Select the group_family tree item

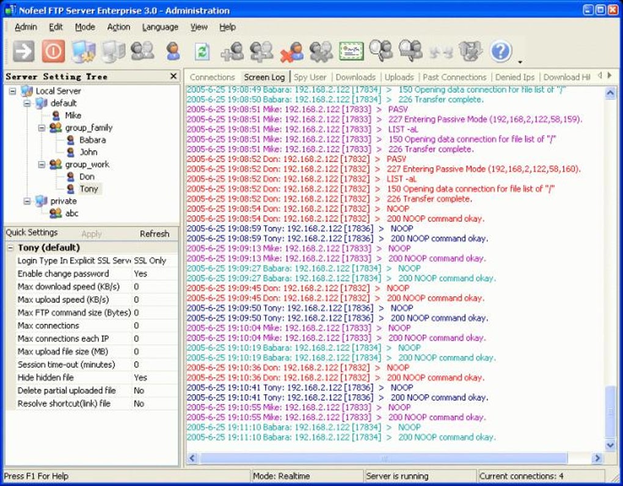tap(89, 128)
